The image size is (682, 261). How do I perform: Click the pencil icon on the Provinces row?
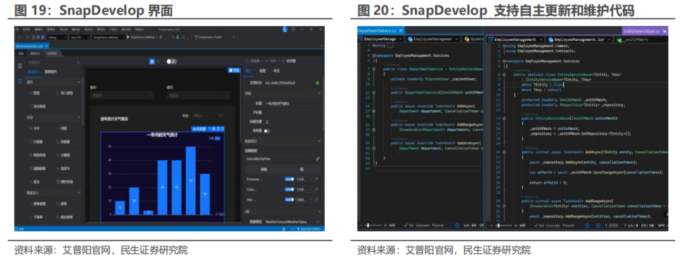pyautogui.click(x=316, y=179)
